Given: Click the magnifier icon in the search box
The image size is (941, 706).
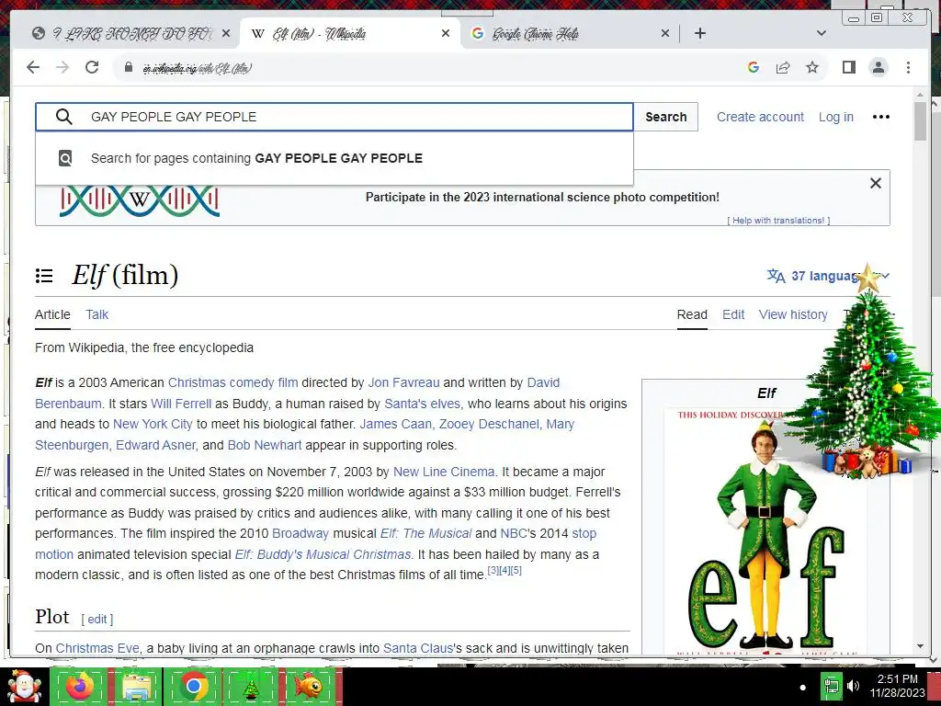Looking at the screenshot, I should click(64, 117).
